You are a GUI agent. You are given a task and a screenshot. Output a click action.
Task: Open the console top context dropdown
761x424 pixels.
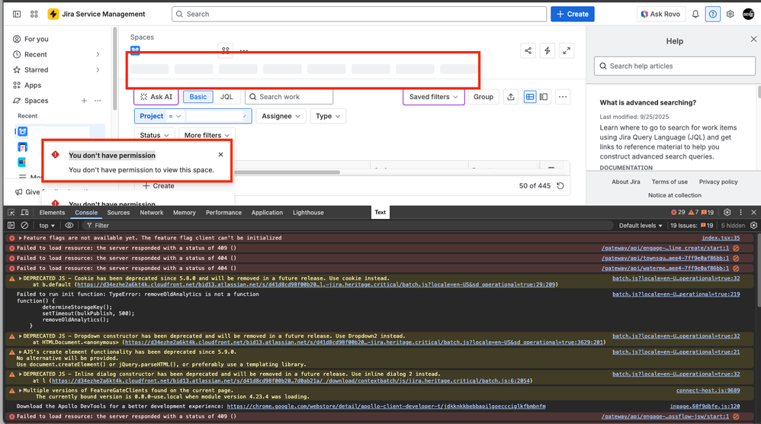click(47, 226)
